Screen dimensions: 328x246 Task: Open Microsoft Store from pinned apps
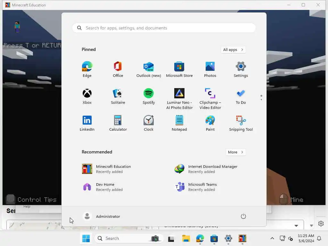pos(179,70)
